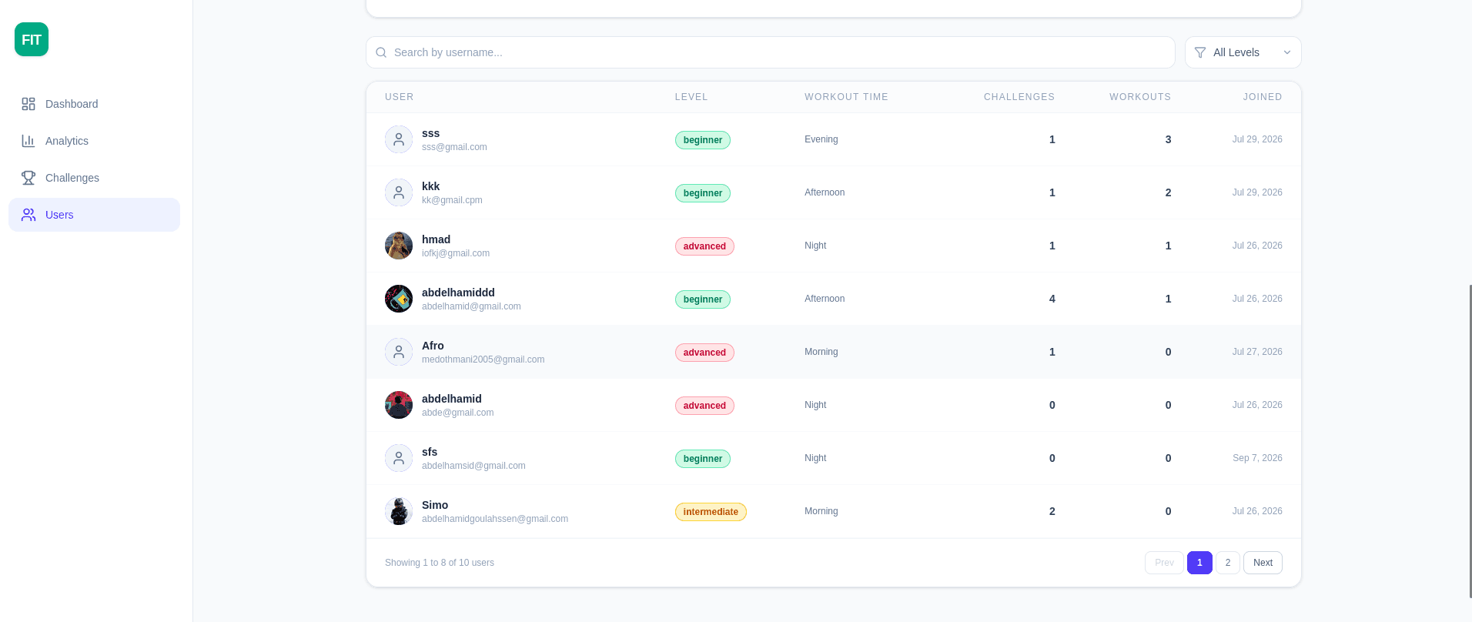1472x622 pixels.
Task: Click the WORKOUT TIME column header
Action: (846, 97)
